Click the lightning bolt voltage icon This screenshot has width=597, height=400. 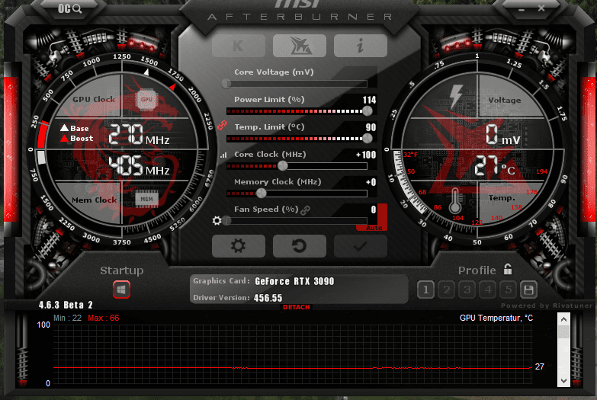tap(456, 96)
